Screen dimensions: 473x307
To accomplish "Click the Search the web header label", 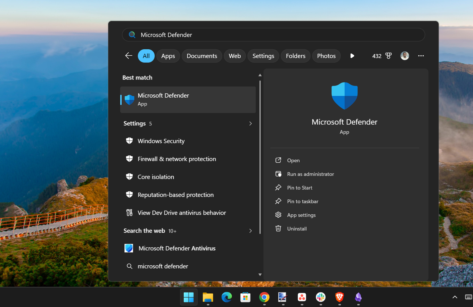I will click(x=144, y=231).
